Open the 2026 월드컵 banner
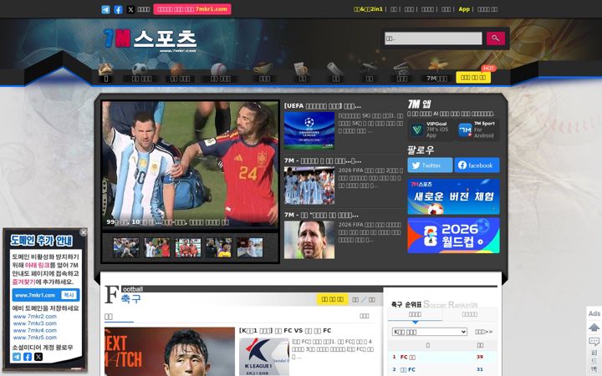Image resolution: width=602 pixels, height=376 pixels. point(453,236)
